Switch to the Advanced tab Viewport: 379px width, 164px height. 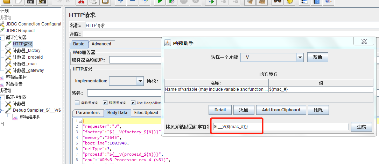pos(101,44)
